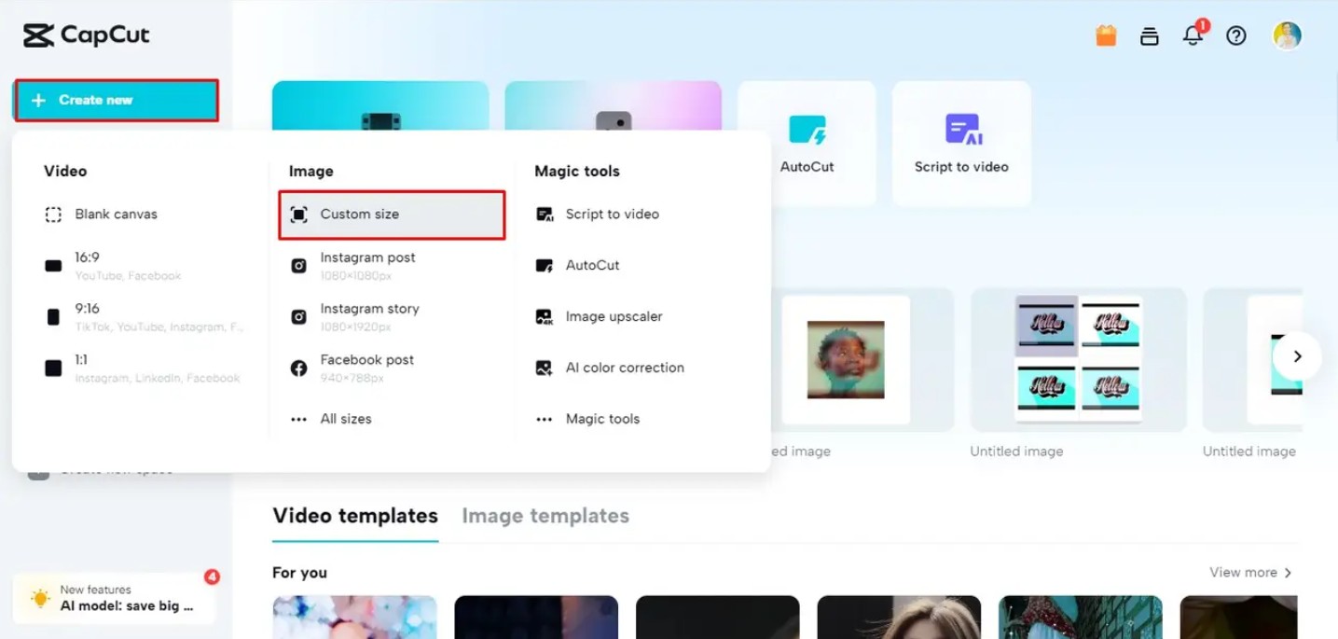Select Custom size under Image
The height and width of the screenshot is (639, 1338).
click(x=392, y=215)
